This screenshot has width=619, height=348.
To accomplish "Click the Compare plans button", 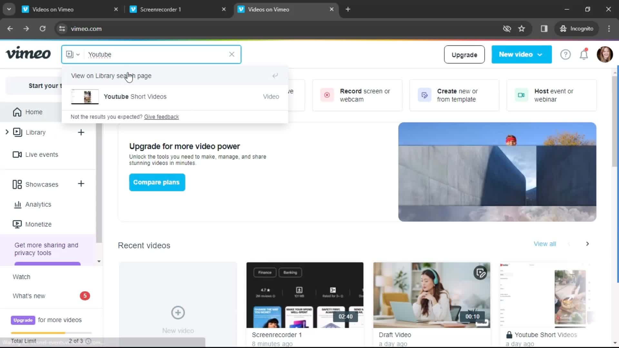I will click(156, 182).
